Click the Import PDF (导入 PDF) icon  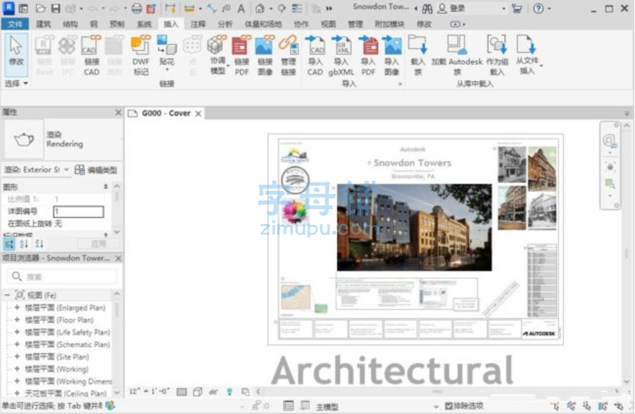(368, 55)
